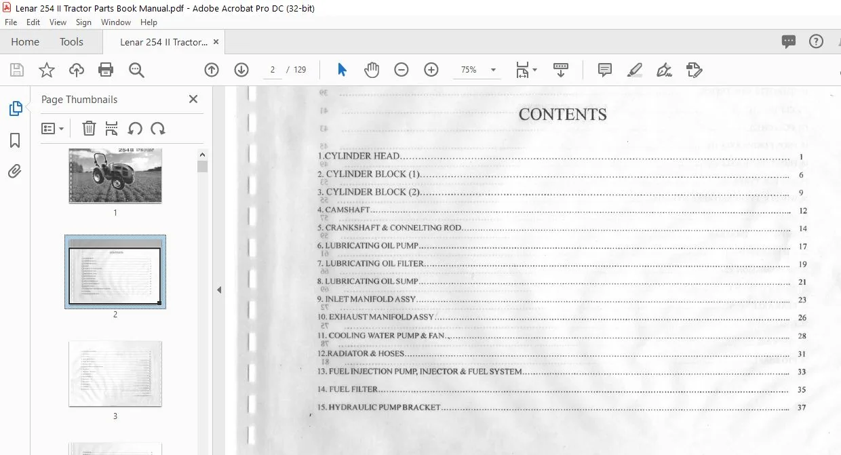Collapse the left navigation pane arrow
Screen dimensions: 841x455
[x=219, y=290]
